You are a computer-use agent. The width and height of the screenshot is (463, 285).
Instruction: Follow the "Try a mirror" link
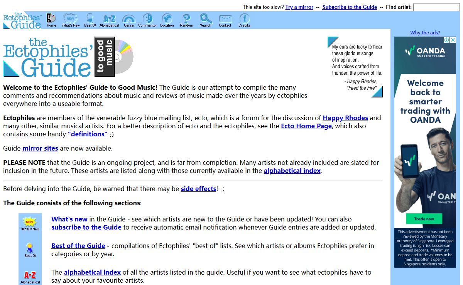299,7
